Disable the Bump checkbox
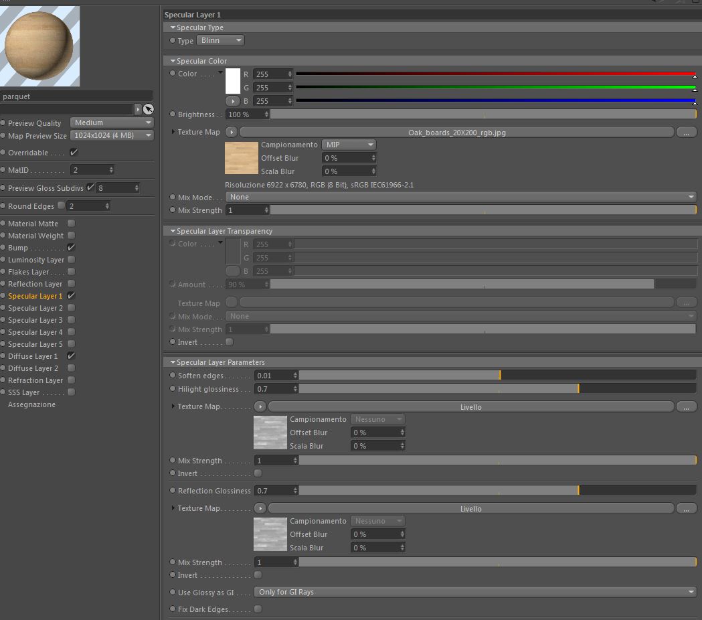This screenshot has height=620, width=702. 71,247
